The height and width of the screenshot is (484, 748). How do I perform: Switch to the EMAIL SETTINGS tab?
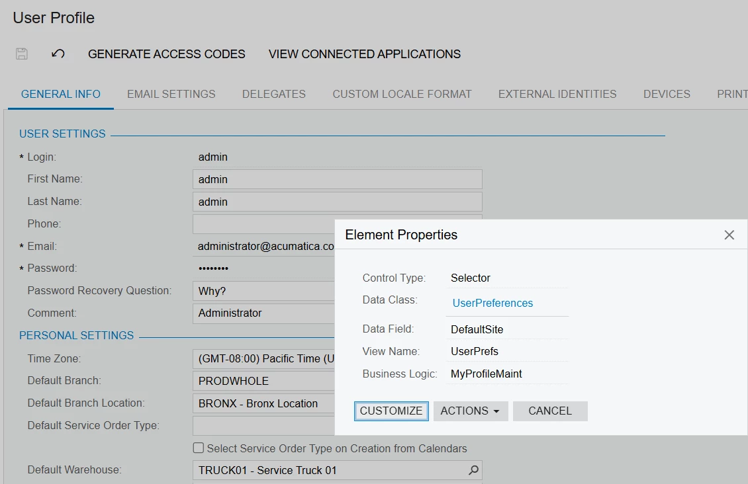click(171, 94)
